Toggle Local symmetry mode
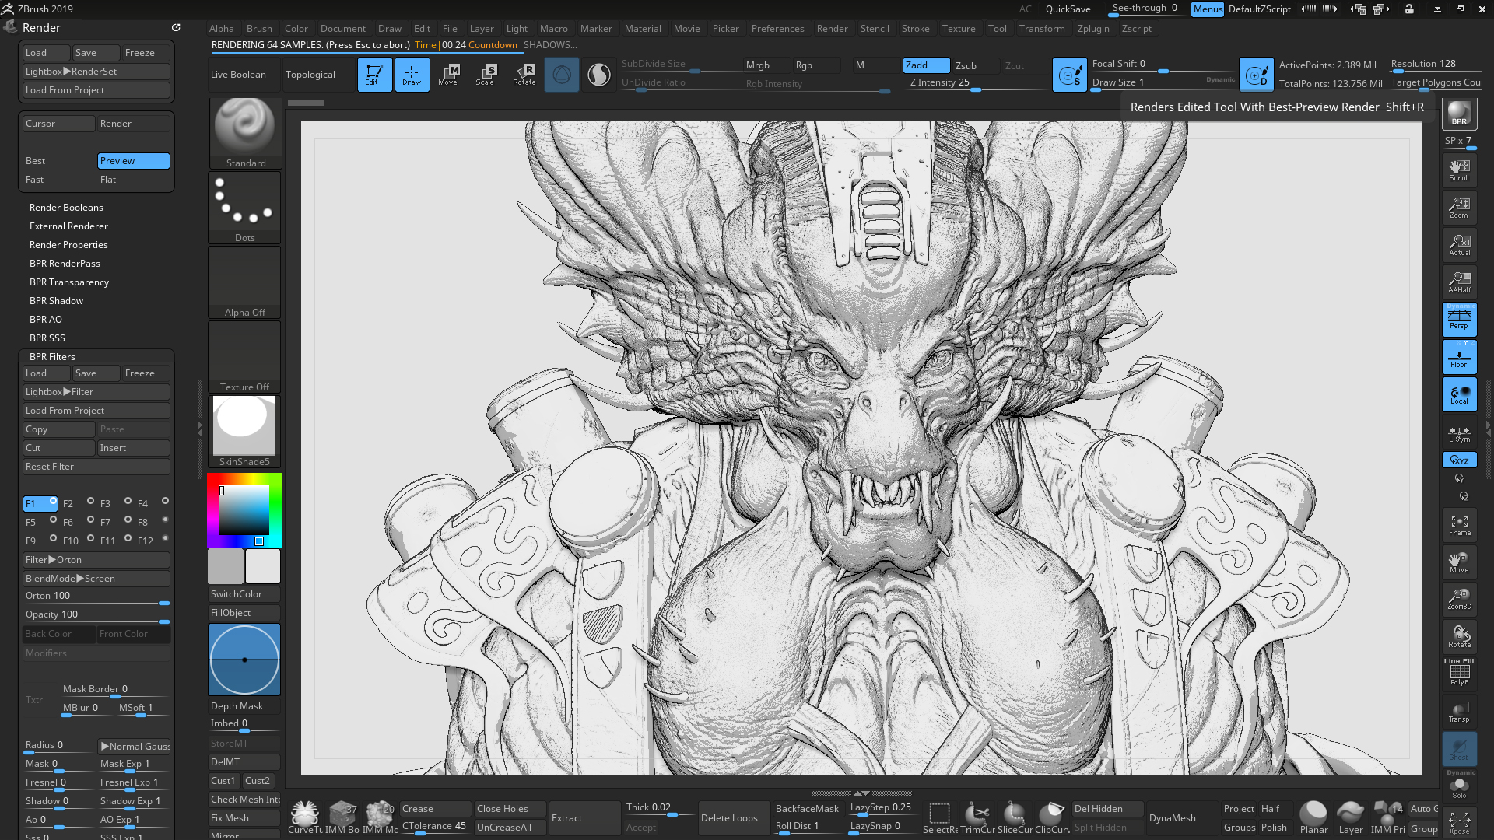This screenshot has height=840, width=1494. coord(1459,394)
